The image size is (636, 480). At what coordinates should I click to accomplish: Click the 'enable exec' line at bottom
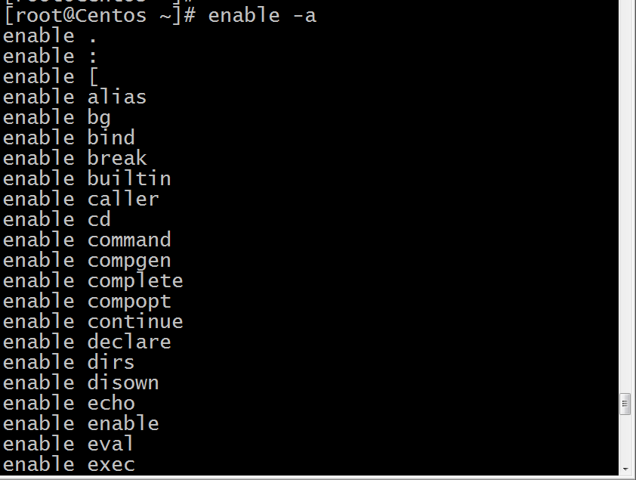(x=69, y=465)
